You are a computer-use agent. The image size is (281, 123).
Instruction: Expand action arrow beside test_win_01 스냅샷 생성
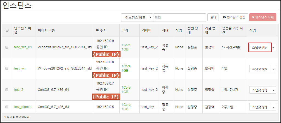(x=273, y=47)
